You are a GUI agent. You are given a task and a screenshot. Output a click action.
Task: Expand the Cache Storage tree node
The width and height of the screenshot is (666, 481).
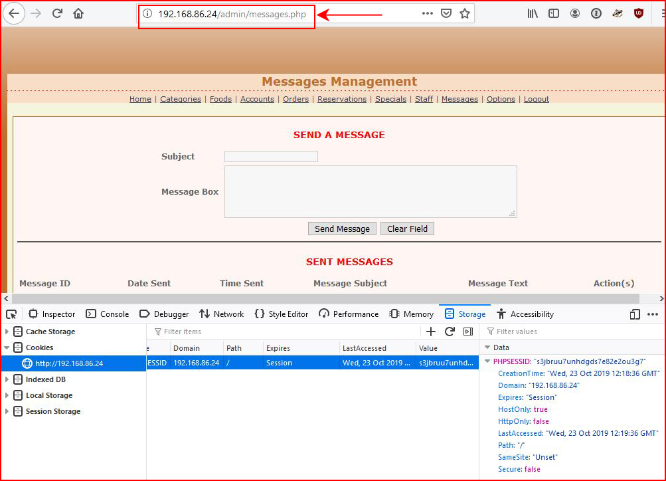[x=7, y=332]
